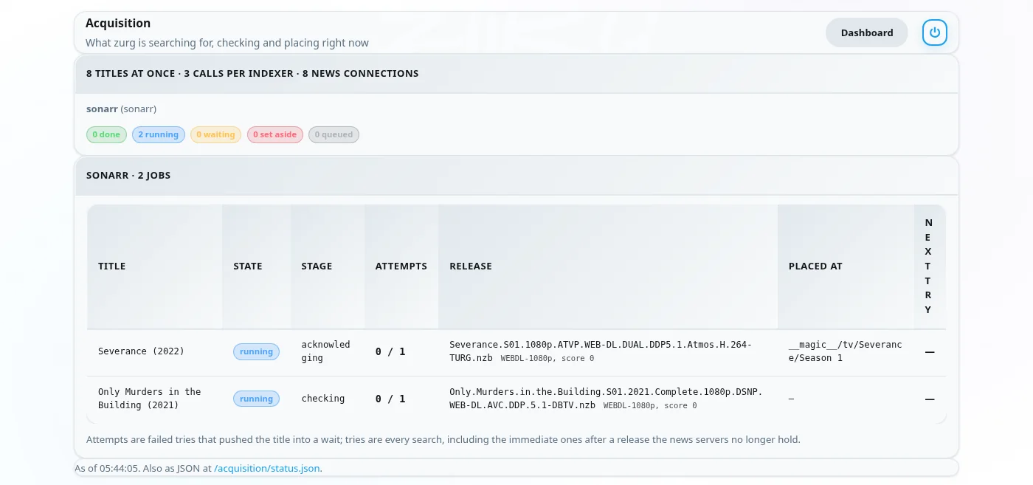The width and height of the screenshot is (1033, 485).
Task: Click the '0 done' status badge
Action: pyautogui.click(x=106, y=135)
